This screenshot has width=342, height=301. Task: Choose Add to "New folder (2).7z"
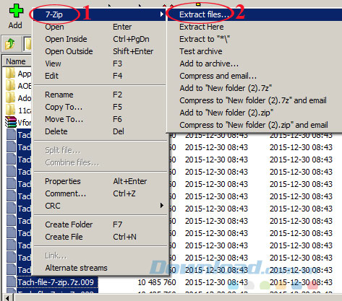(x=255, y=88)
